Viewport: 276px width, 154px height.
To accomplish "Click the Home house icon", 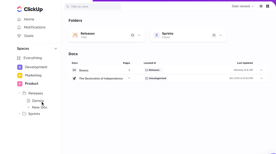I will click(x=19, y=19).
